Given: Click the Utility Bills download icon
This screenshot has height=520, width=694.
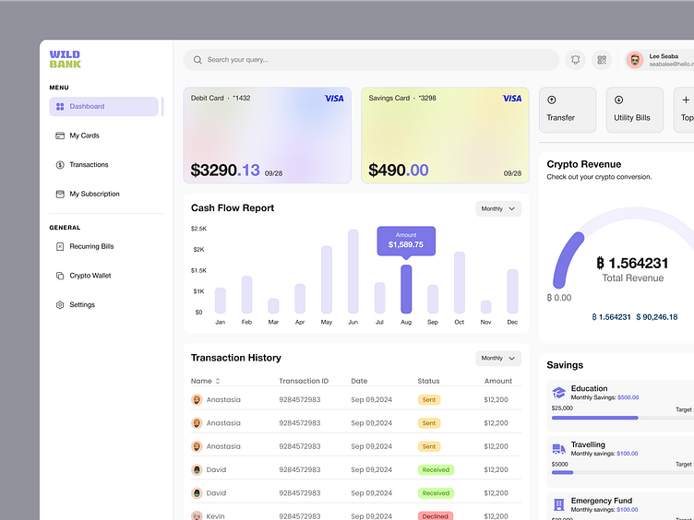Looking at the screenshot, I should point(618,100).
